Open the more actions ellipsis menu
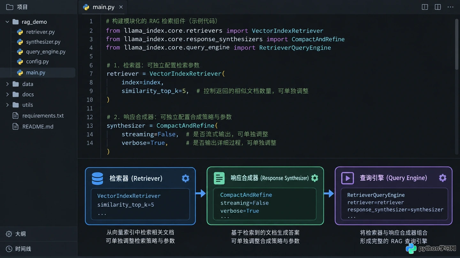The height and width of the screenshot is (258, 460). [x=450, y=7]
